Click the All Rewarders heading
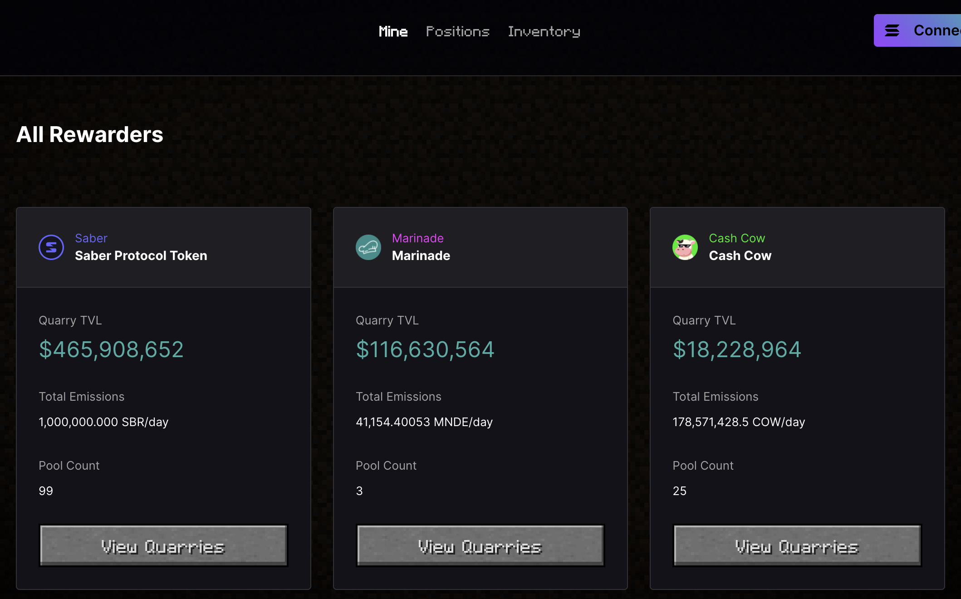This screenshot has width=961, height=599. click(x=90, y=134)
